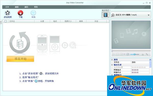
Task: Click the Add Video (添加视频) film reel icon
Action: point(8,13)
